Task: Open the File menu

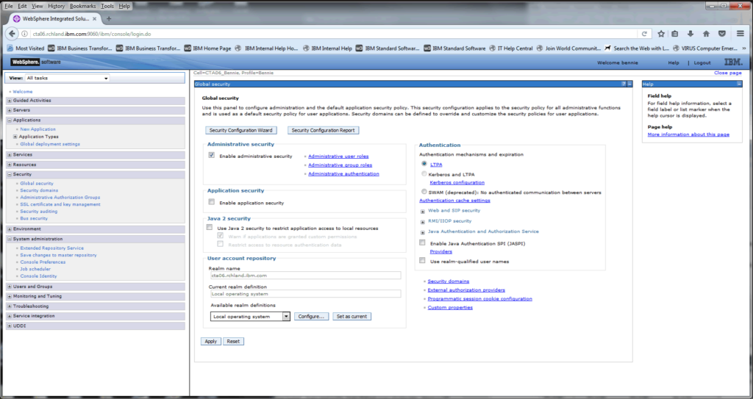Action: 9,6
